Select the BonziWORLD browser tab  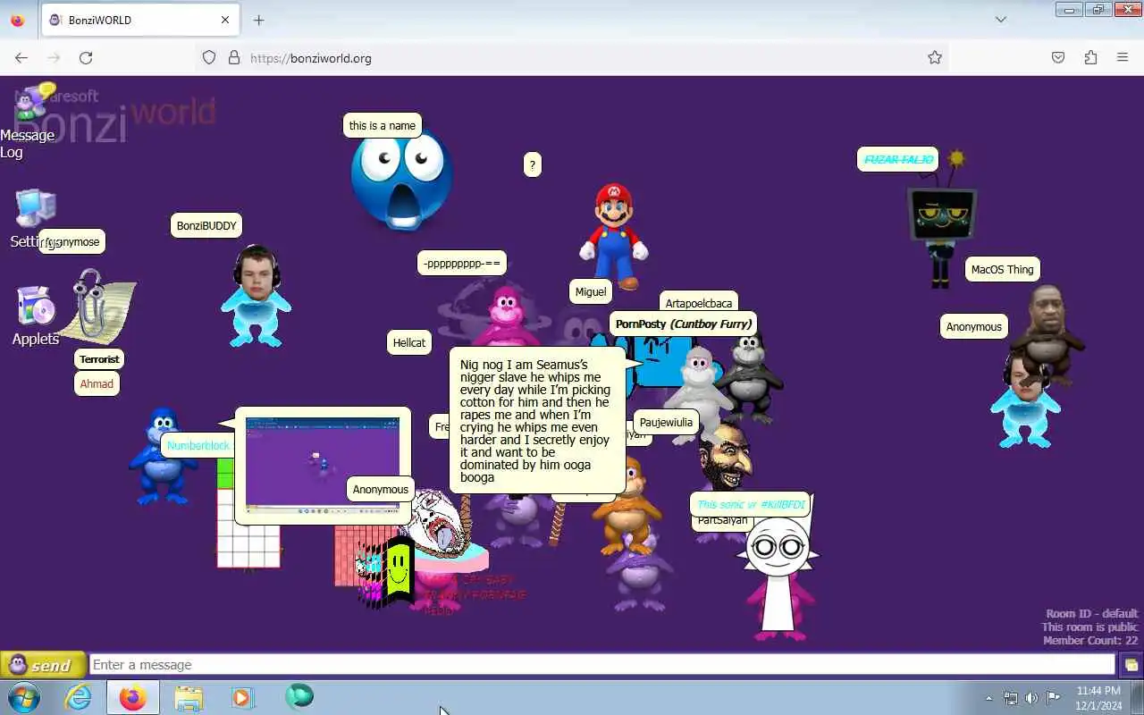click(139, 20)
